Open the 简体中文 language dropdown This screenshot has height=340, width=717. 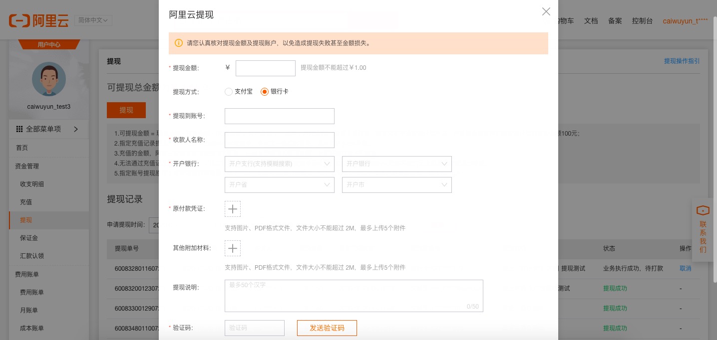tap(93, 20)
